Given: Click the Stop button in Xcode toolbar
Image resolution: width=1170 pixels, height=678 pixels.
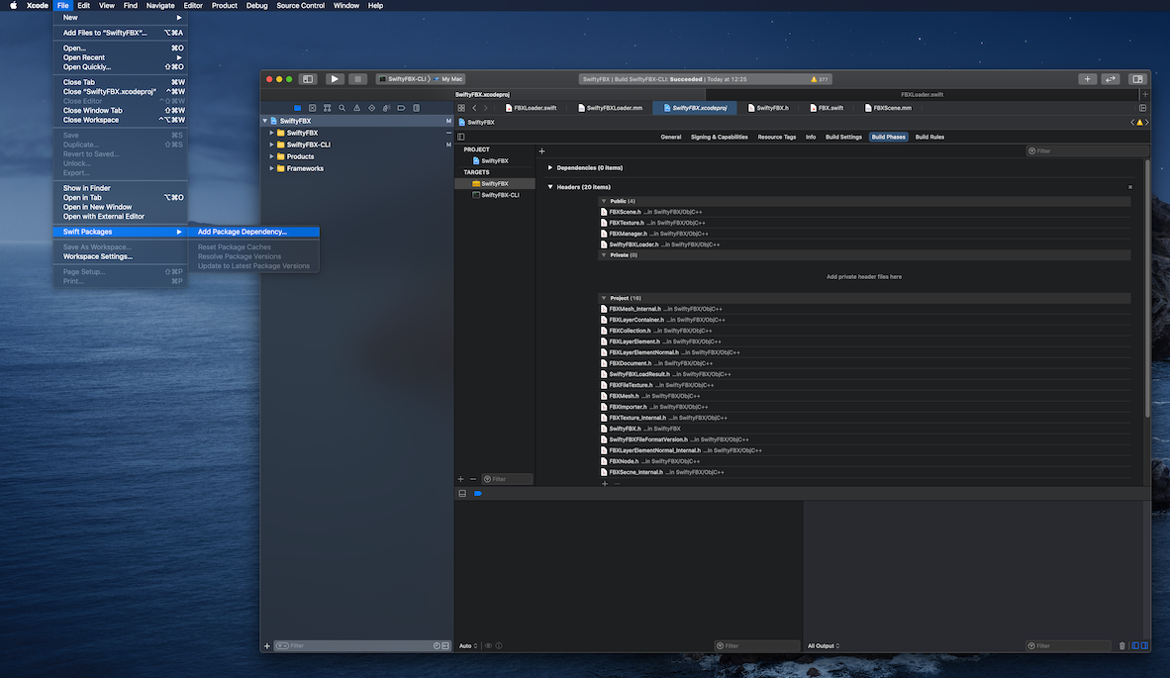Looking at the screenshot, I should pos(358,79).
